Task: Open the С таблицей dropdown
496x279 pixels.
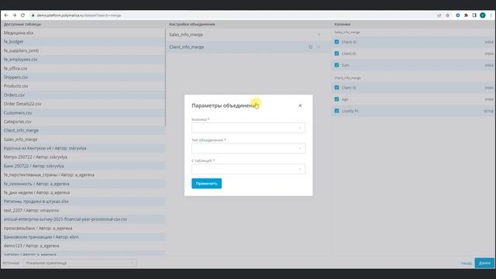Action: [x=248, y=169]
